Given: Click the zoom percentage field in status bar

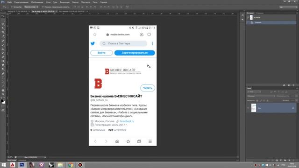Looking at the screenshot, I should coord(10,157).
